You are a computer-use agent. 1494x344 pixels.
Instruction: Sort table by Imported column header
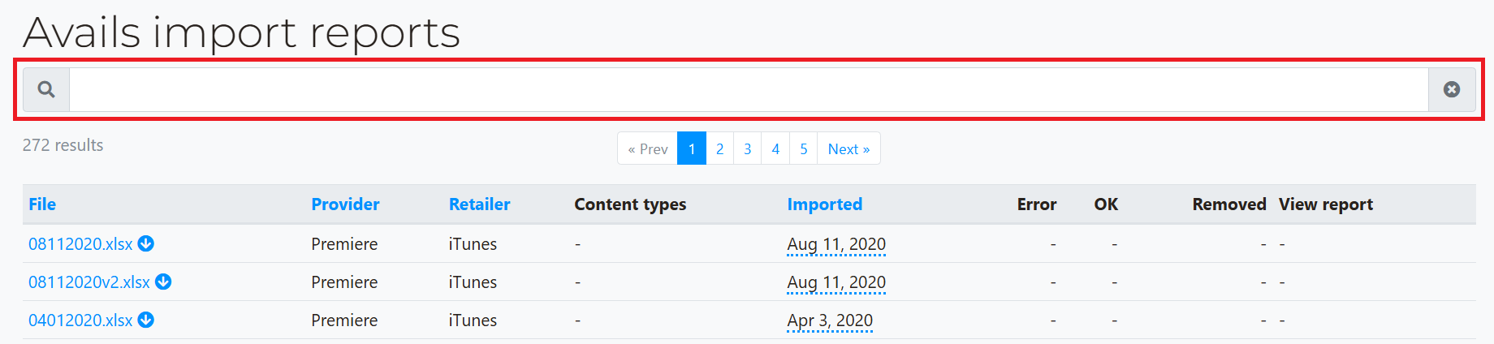[824, 204]
